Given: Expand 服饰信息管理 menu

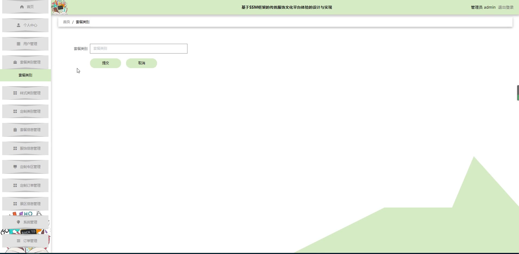Looking at the screenshot, I should (25, 148).
